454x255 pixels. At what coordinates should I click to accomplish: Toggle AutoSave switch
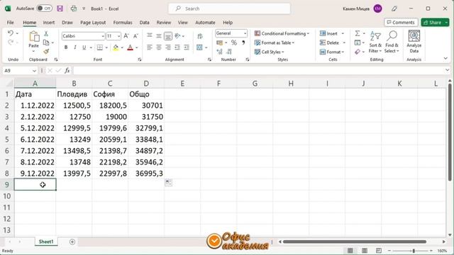pos(44,8)
